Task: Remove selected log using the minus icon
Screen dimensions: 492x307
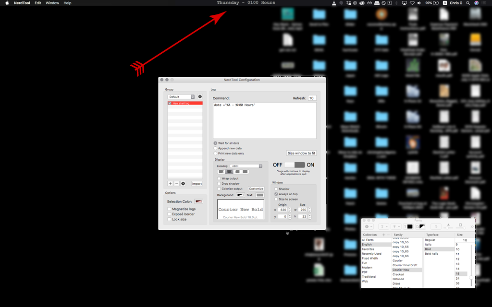Action: pyautogui.click(x=177, y=184)
